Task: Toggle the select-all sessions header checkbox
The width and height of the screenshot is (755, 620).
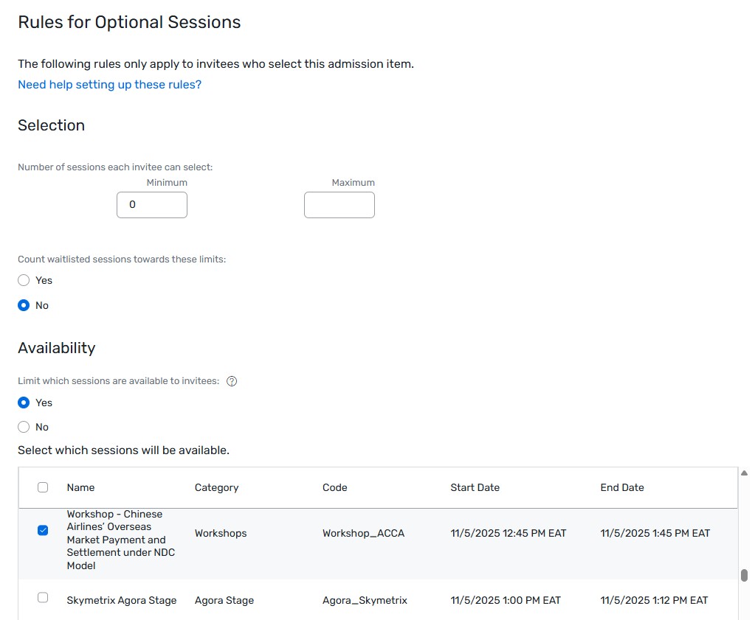Action: point(43,487)
